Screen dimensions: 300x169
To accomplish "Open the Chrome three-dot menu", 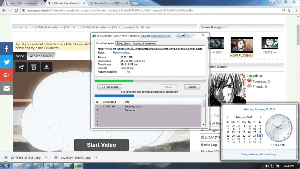I will tap(296, 10).
